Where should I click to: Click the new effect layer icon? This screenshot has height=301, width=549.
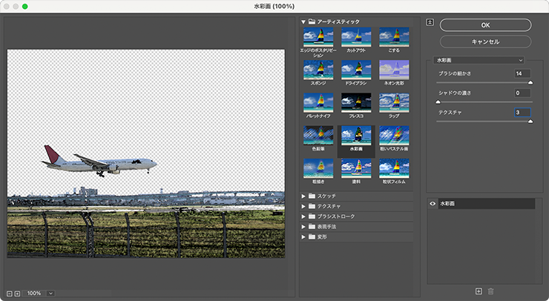pyautogui.click(x=479, y=291)
